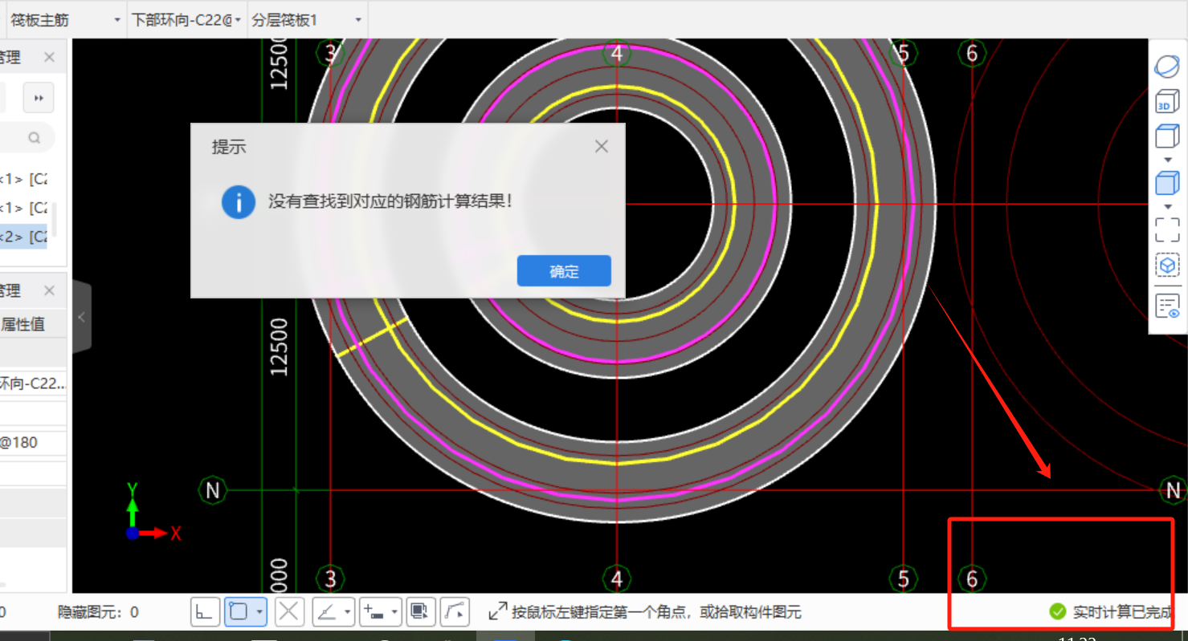Open the display settings list-eye icon
Viewport: 1188px width, 641px height.
point(1167,306)
